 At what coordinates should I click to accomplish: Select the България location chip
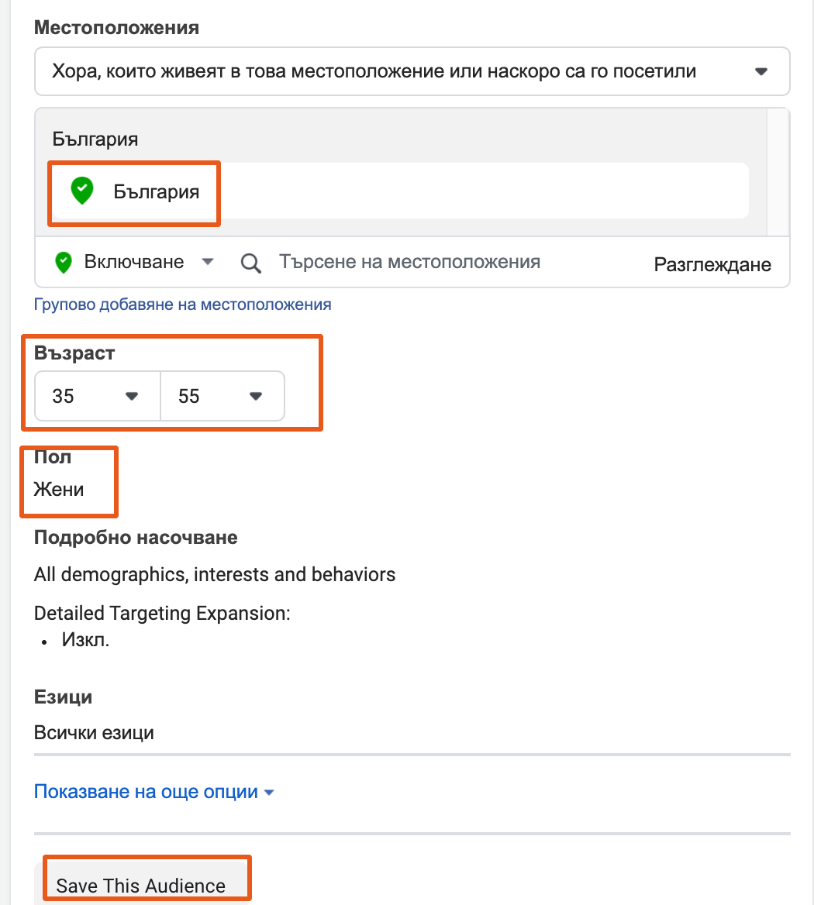tap(133, 191)
